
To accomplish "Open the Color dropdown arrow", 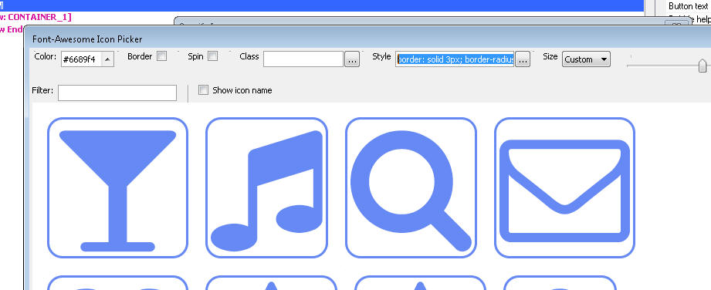I will [x=107, y=59].
